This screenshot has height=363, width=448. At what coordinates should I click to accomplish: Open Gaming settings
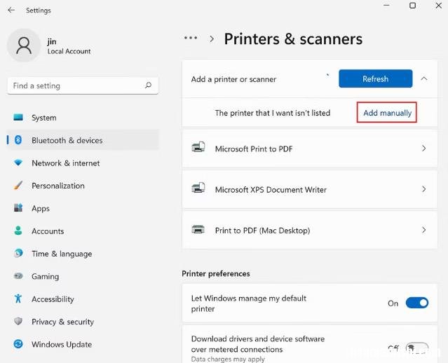click(83, 276)
